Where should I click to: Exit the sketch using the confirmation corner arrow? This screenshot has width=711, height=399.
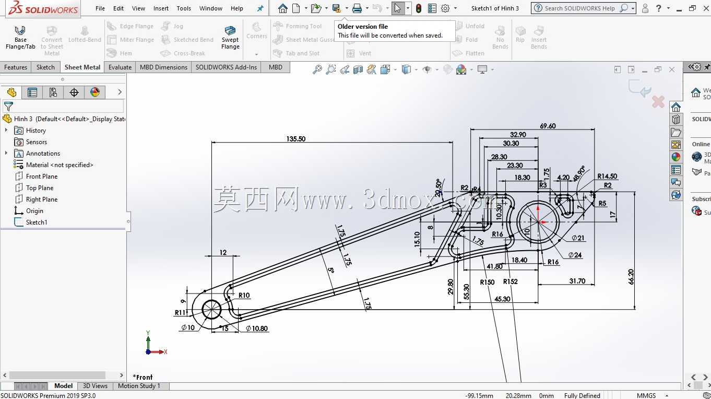[x=639, y=88]
